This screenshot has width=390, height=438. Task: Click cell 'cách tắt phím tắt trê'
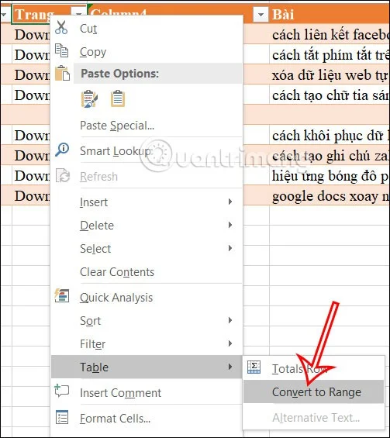[x=330, y=55]
